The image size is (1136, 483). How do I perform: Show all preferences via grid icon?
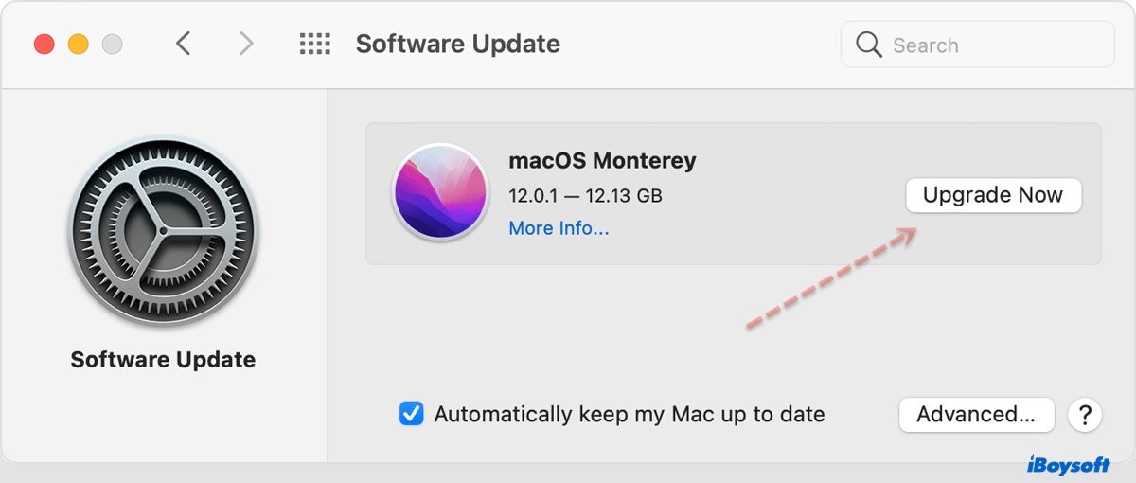tap(314, 44)
